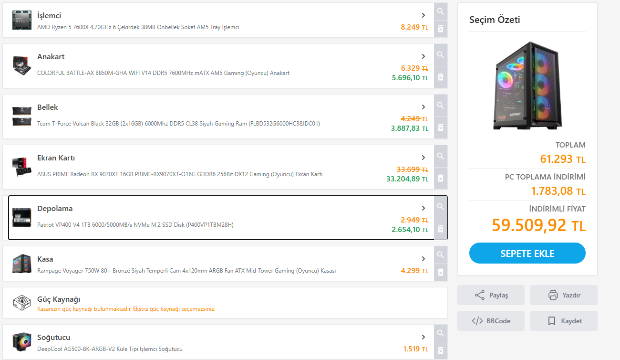620x360 pixels.
Task: Click the Ekran Kartı row's search magnifier
Action: [x=441, y=156]
